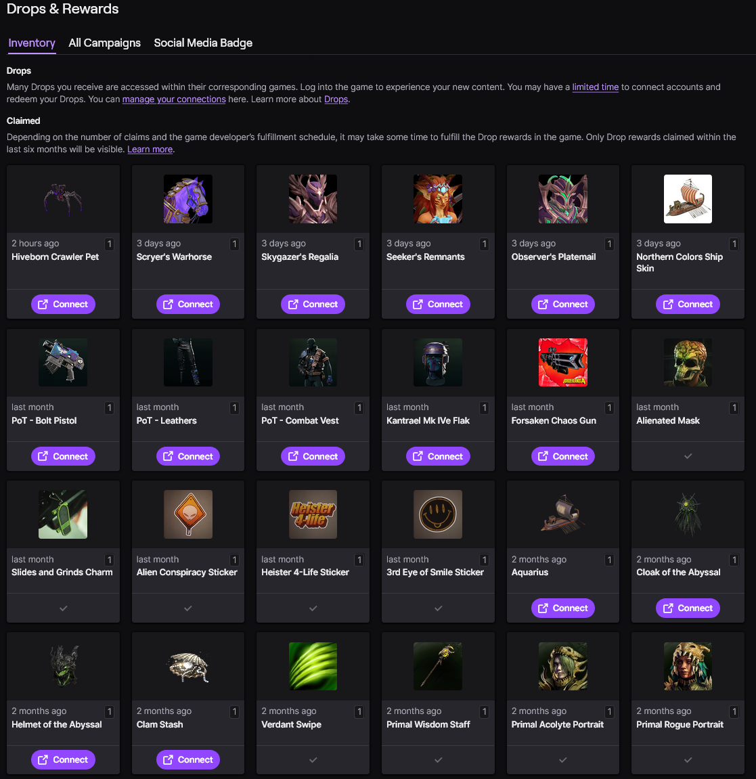Select the Inventory tab
The width and height of the screenshot is (756, 779).
click(32, 43)
